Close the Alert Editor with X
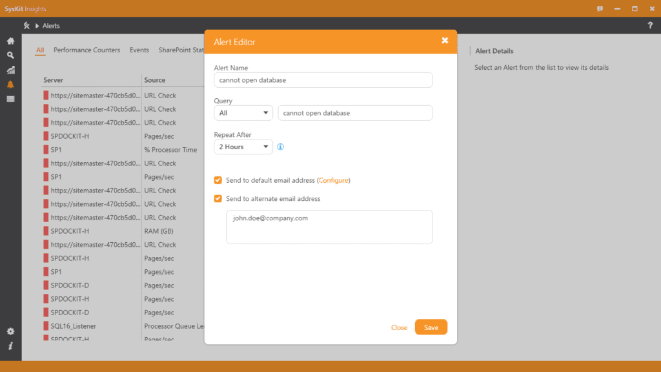This screenshot has height=372, width=661. click(445, 41)
